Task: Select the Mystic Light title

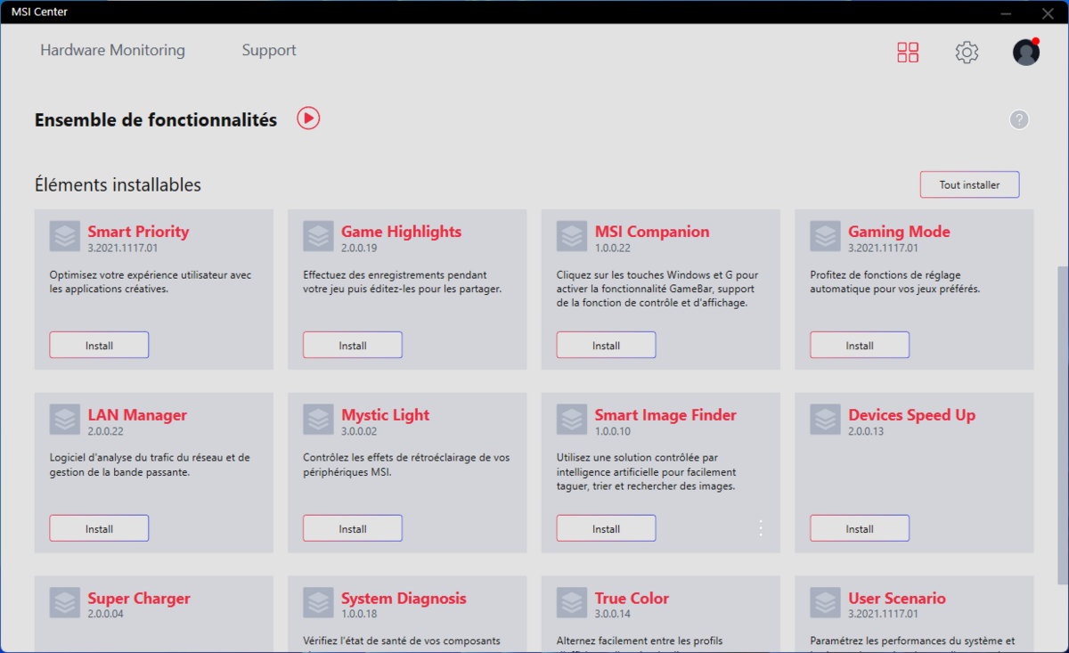Action: [x=385, y=415]
